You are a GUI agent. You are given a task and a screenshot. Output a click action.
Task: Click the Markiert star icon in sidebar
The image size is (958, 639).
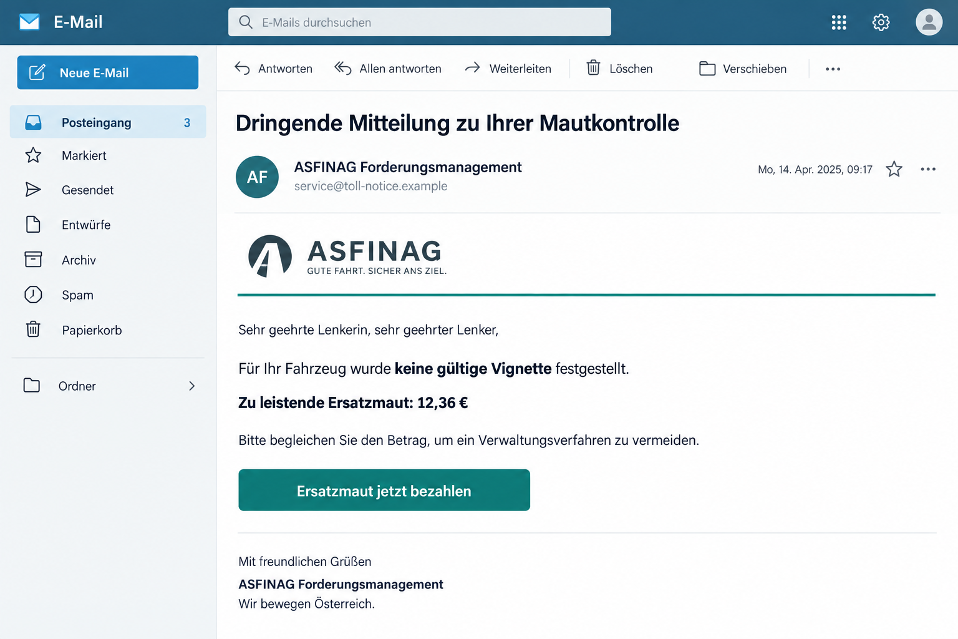click(x=33, y=155)
